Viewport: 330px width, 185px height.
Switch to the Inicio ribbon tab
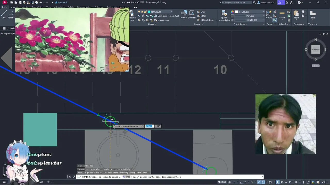pyautogui.click(x=5, y=7)
